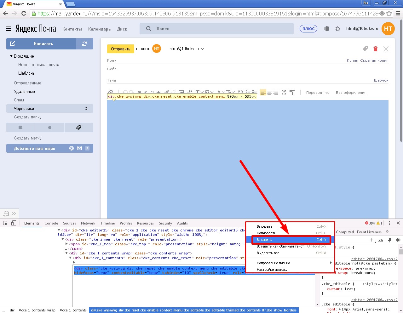Open Chrome menu icon

tap(398, 14)
